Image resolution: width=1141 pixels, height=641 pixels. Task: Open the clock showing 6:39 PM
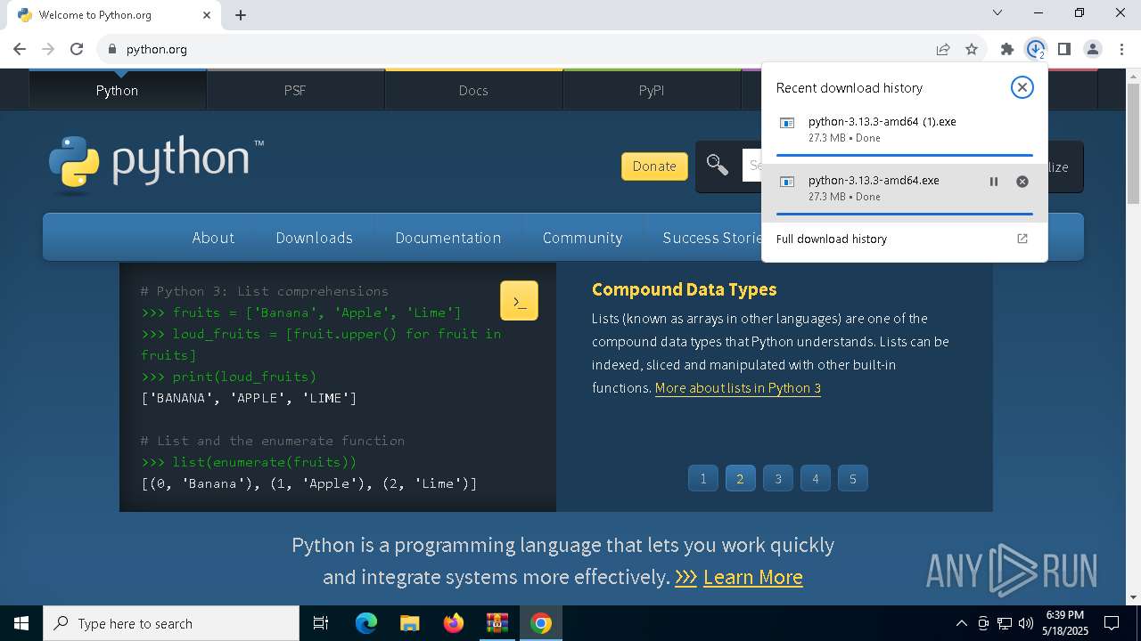point(1064,623)
